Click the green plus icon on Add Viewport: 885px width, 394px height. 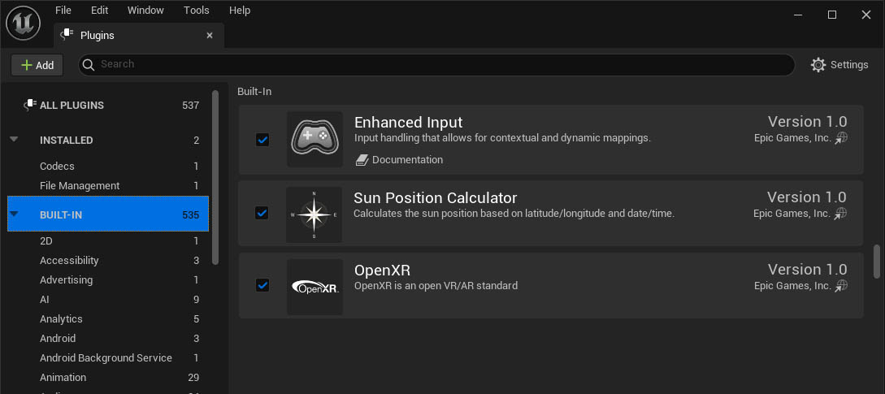[x=27, y=65]
